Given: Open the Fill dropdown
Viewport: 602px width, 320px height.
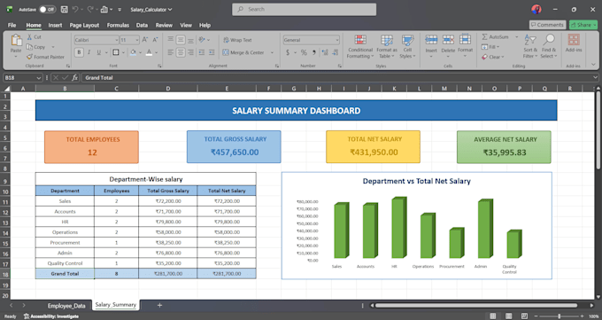Looking at the screenshot, I should (490, 47).
